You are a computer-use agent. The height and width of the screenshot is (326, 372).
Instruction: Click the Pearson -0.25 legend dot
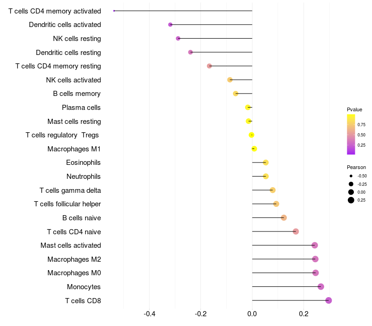pyautogui.click(x=351, y=184)
